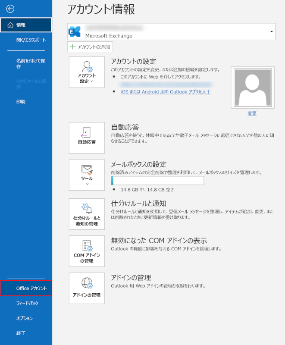
Task: Click the アドインの管理 section heading
Action: point(131,278)
